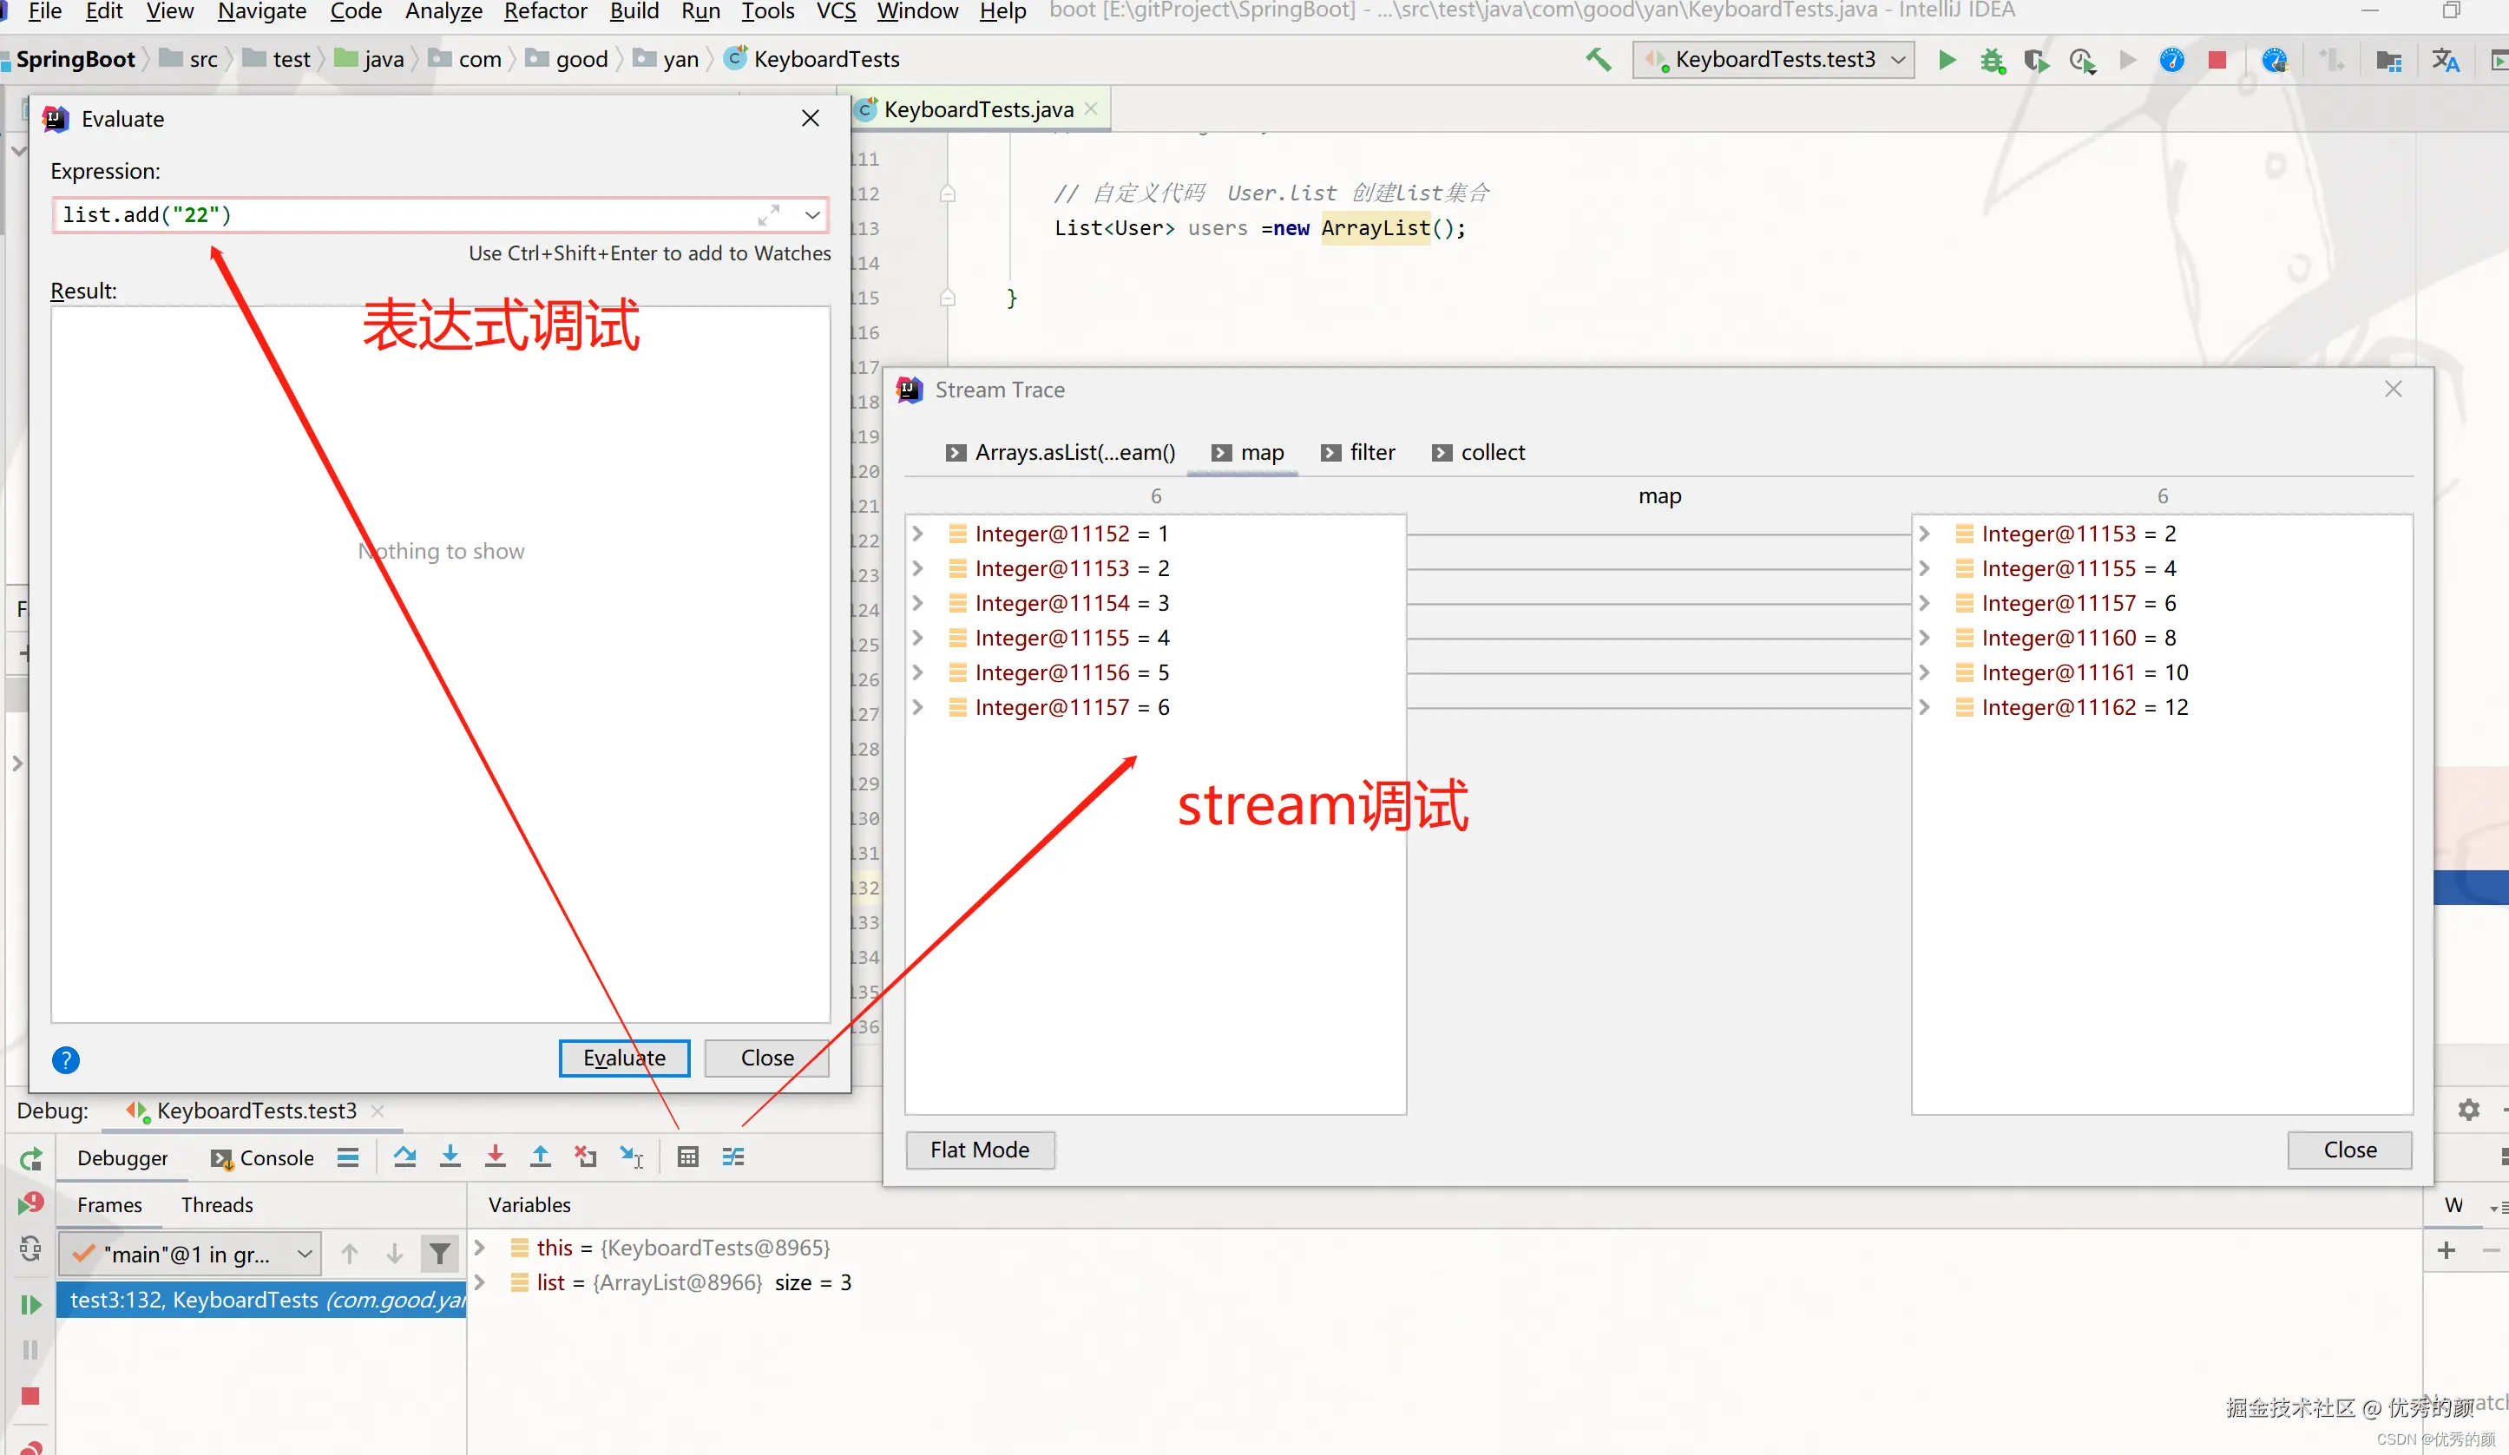The image size is (2509, 1455).
Task: Open KeyboardTests.test3 run configuration dropdown
Action: click(x=1773, y=60)
